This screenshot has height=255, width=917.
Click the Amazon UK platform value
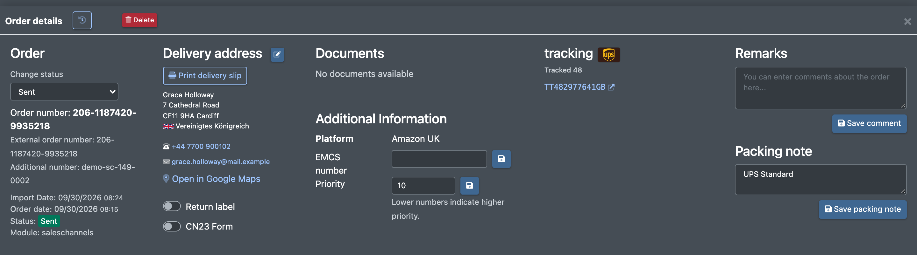(416, 139)
